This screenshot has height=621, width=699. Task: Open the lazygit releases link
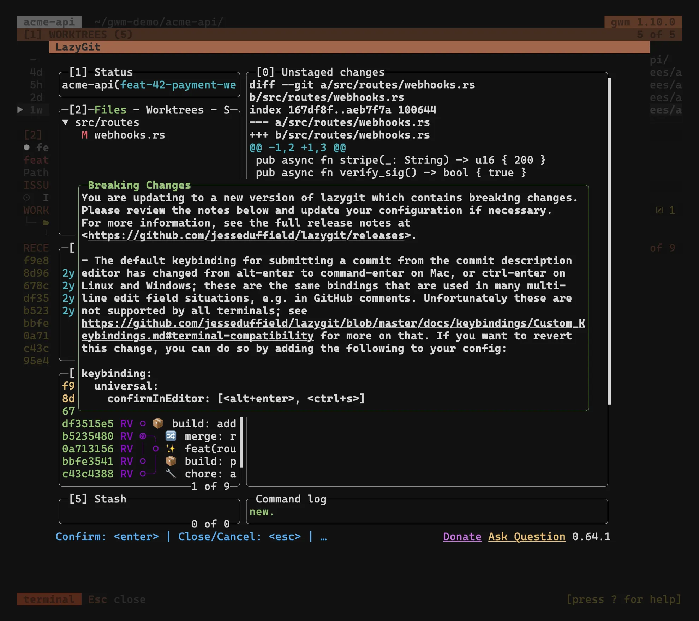click(246, 235)
